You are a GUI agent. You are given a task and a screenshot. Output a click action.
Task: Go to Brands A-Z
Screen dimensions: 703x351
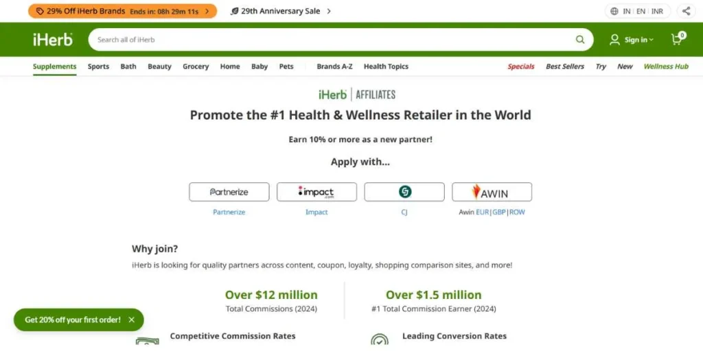coord(334,66)
